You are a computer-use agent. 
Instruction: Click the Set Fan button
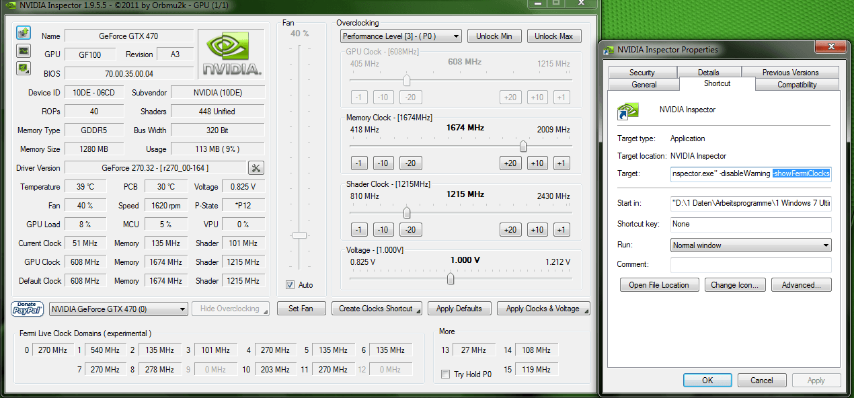click(x=301, y=309)
